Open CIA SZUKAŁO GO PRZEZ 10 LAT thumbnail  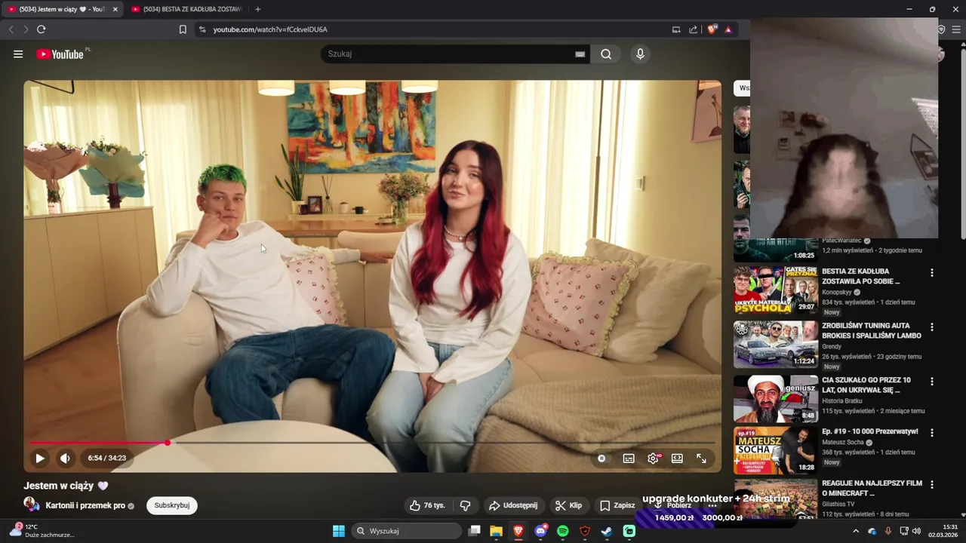(776, 398)
